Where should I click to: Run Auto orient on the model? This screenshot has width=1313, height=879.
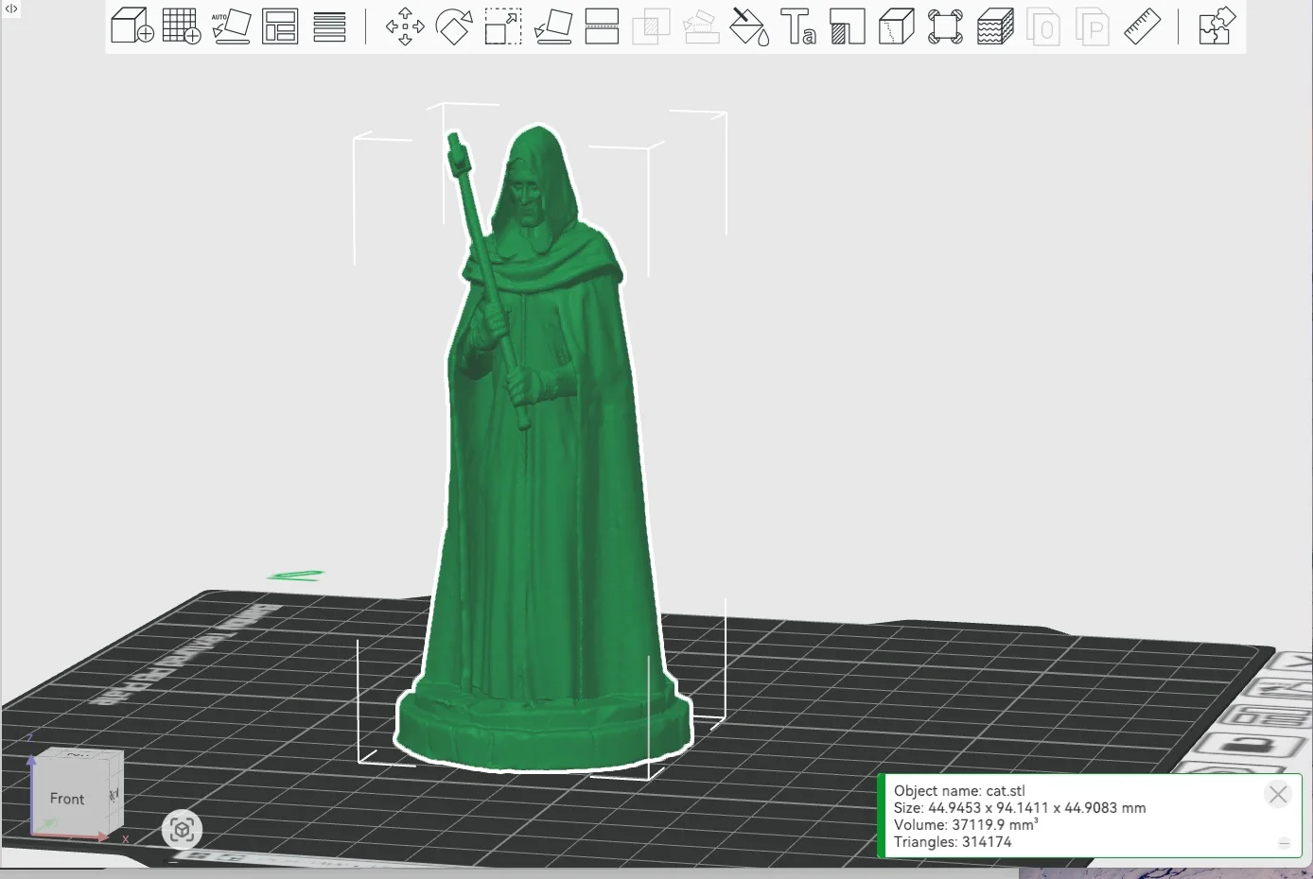(x=231, y=26)
